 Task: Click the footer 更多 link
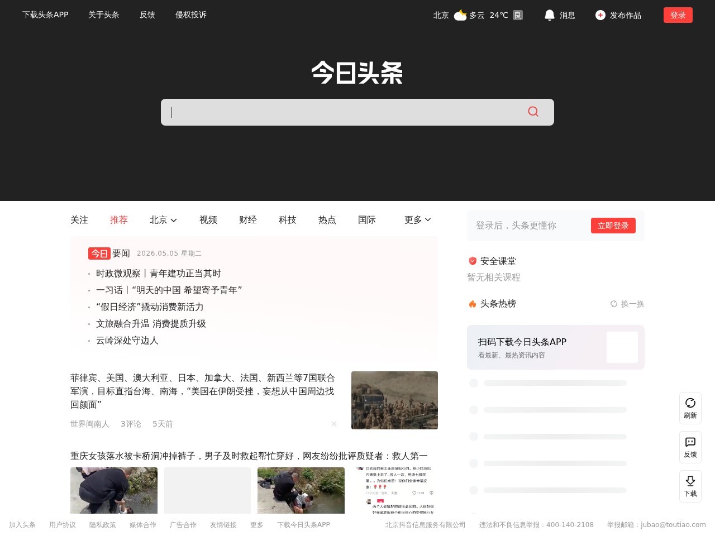[257, 525]
